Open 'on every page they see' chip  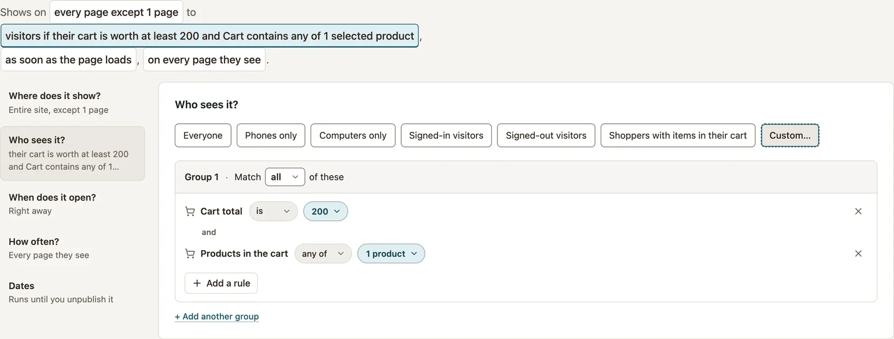[x=205, y=60]
